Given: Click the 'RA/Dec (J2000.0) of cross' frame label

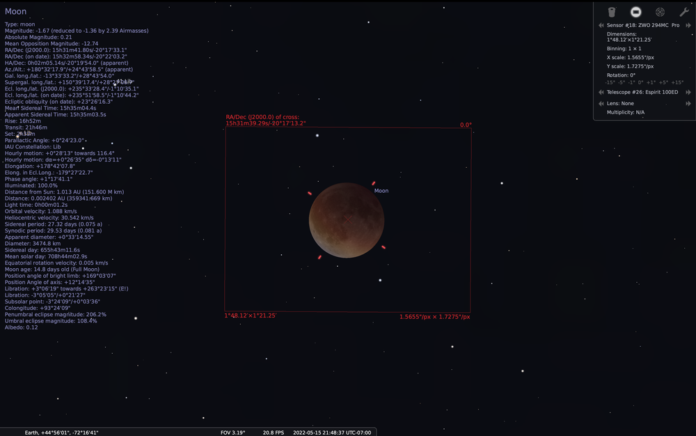Looking at the screenshot, I should tap(265, 120).
